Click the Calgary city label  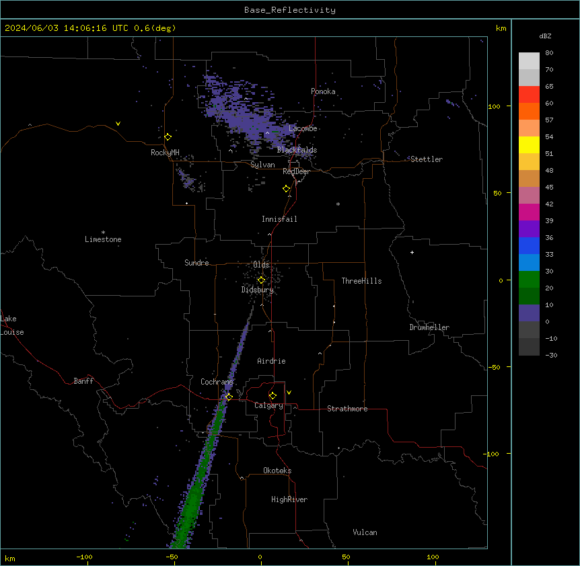(x=268, y=405)
